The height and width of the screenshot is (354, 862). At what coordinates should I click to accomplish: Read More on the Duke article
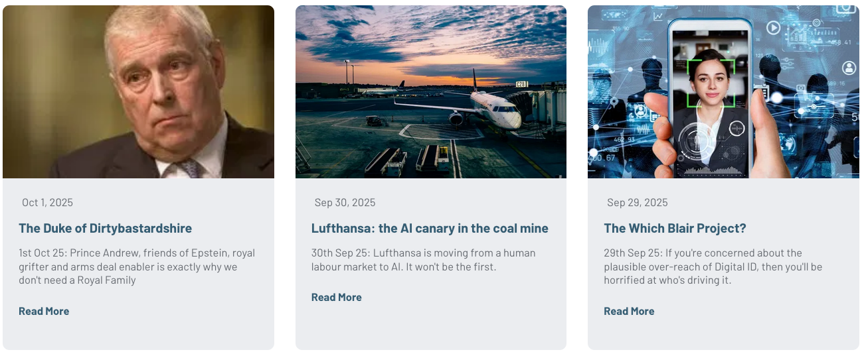[44, 311]
